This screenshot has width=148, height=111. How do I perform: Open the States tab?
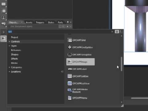51,23
